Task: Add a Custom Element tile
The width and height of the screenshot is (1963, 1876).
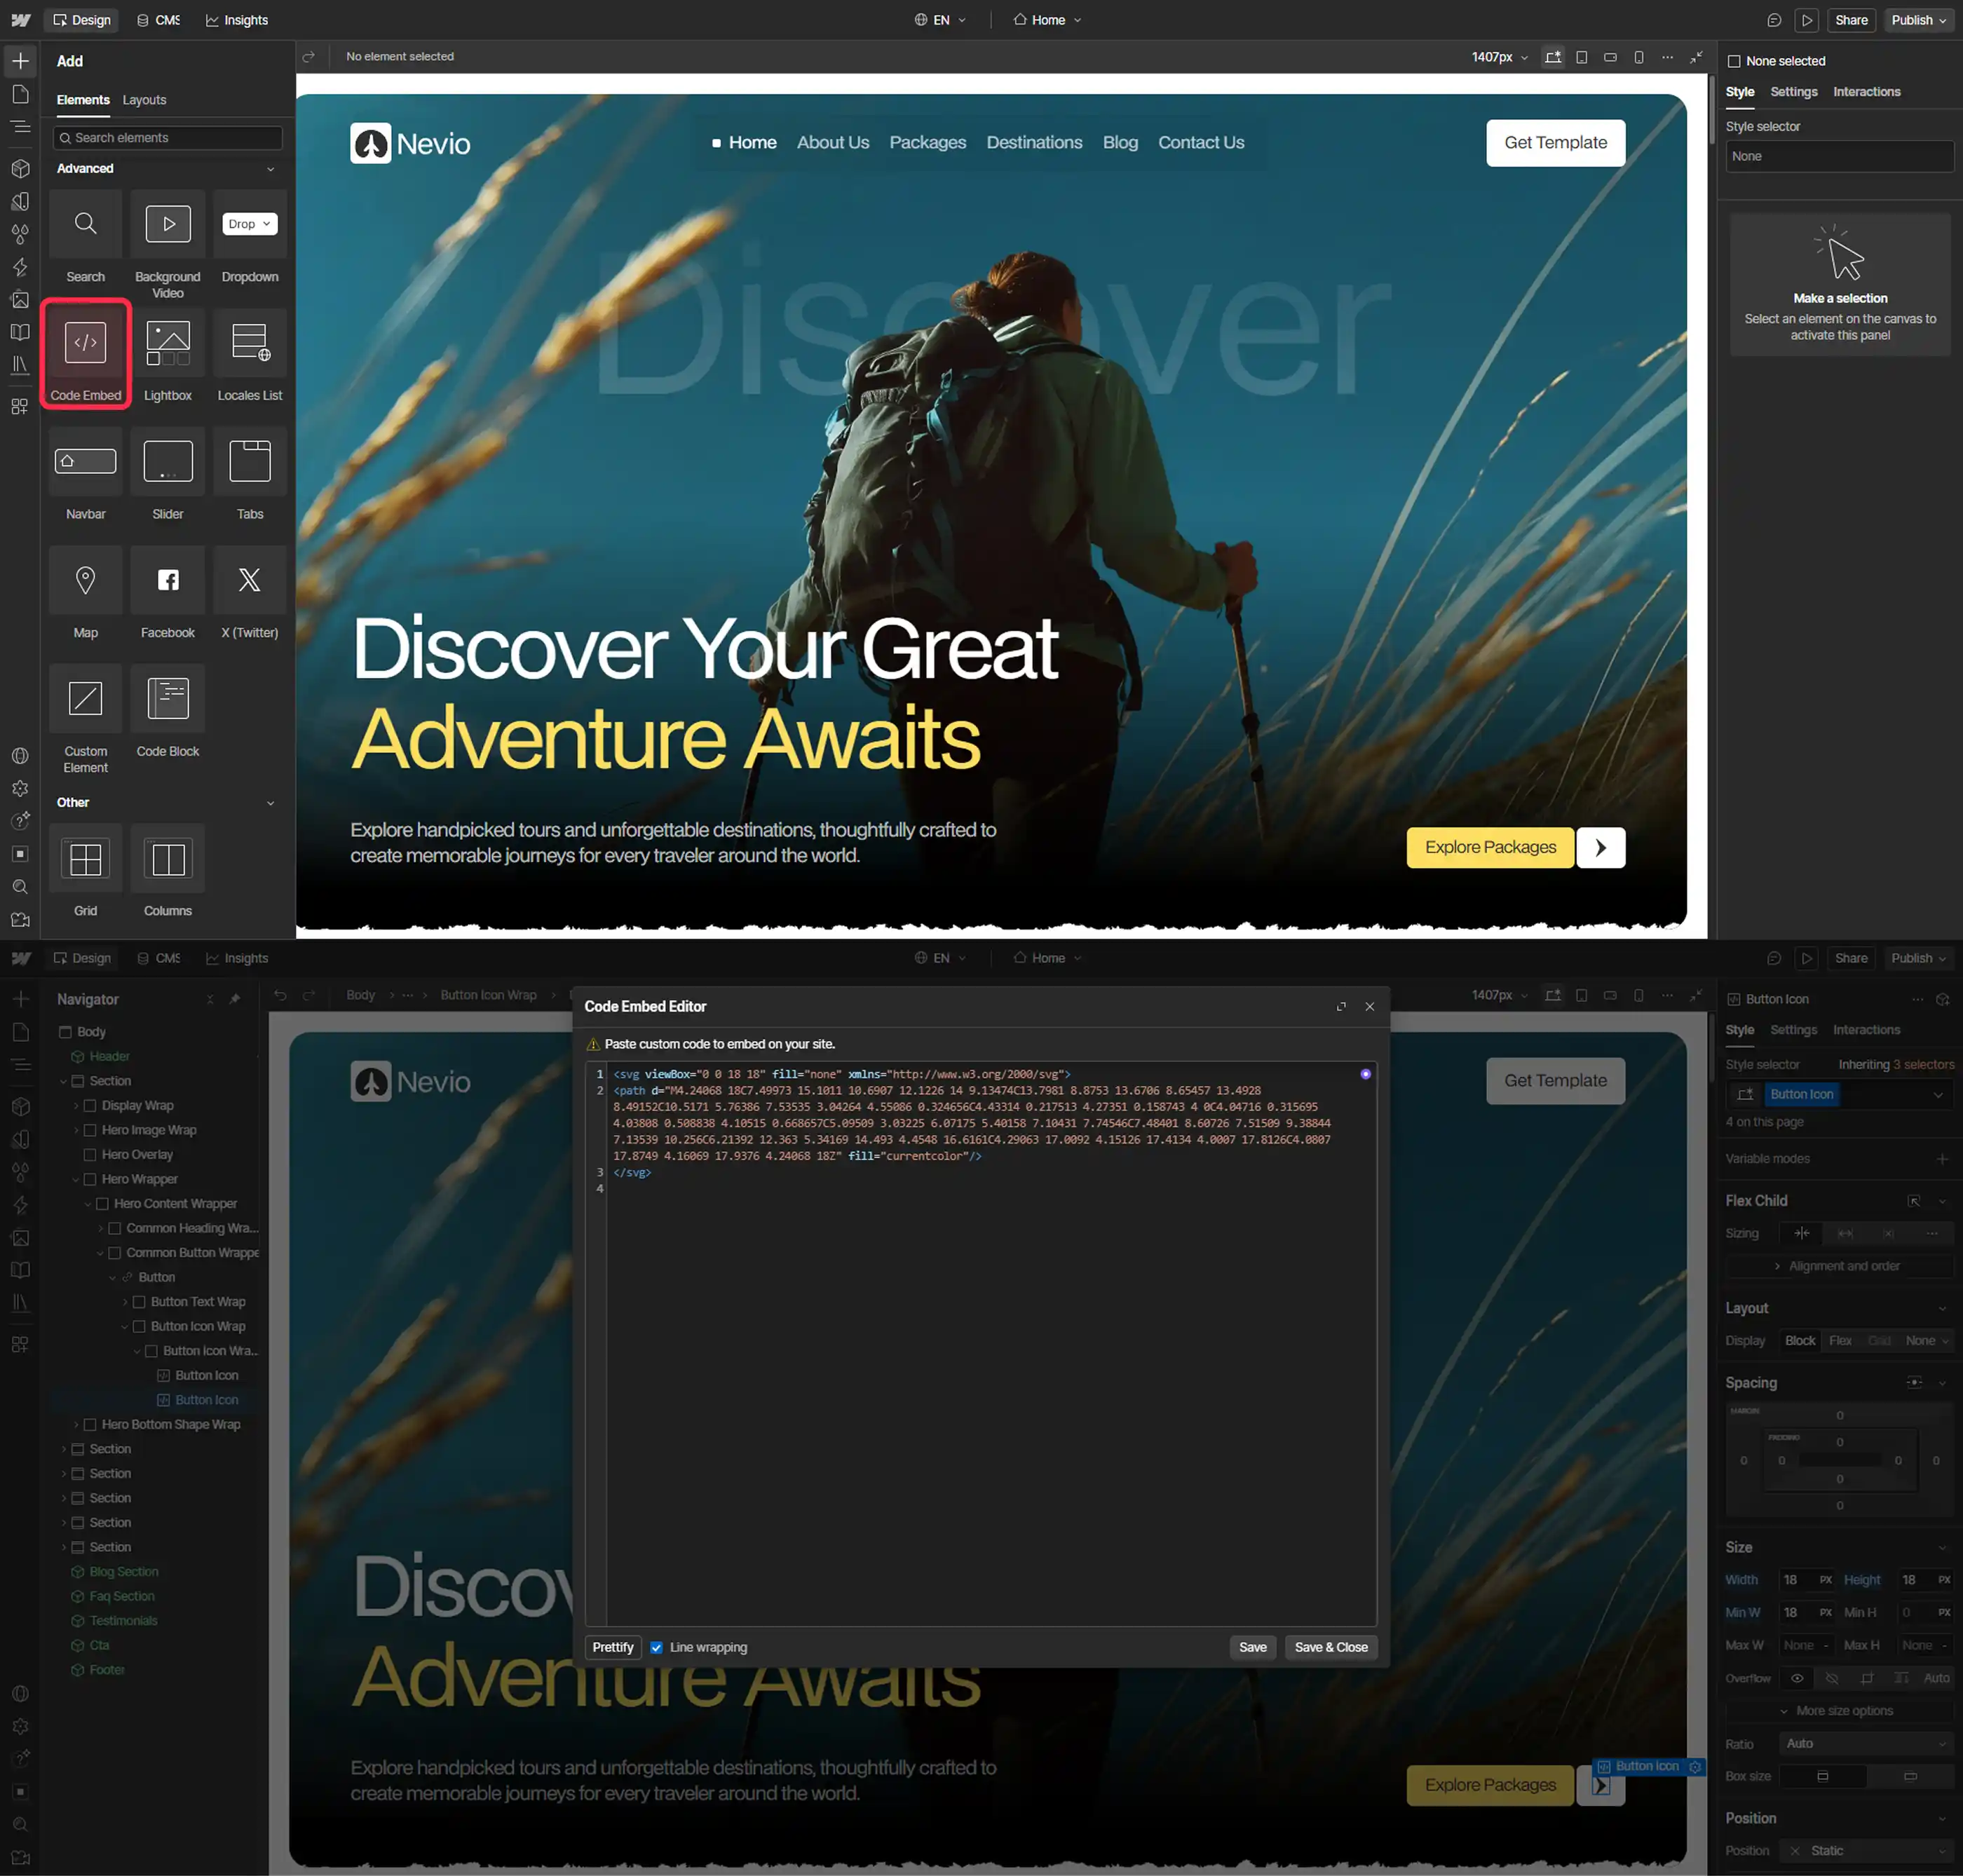Action: pyautogui.click(x=86, y=720)
